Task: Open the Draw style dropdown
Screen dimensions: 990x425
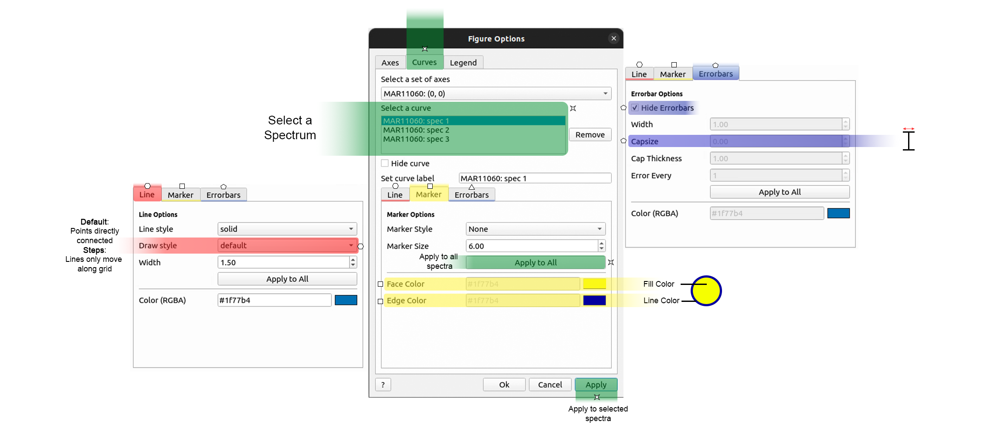Action: (x=287, y=245)
